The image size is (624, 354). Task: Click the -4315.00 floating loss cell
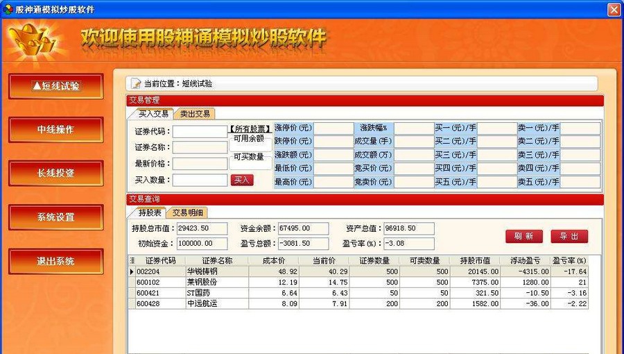526,271
